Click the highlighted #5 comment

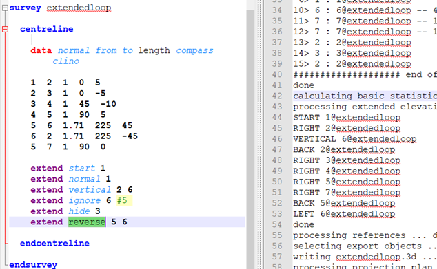click(124, 200)
